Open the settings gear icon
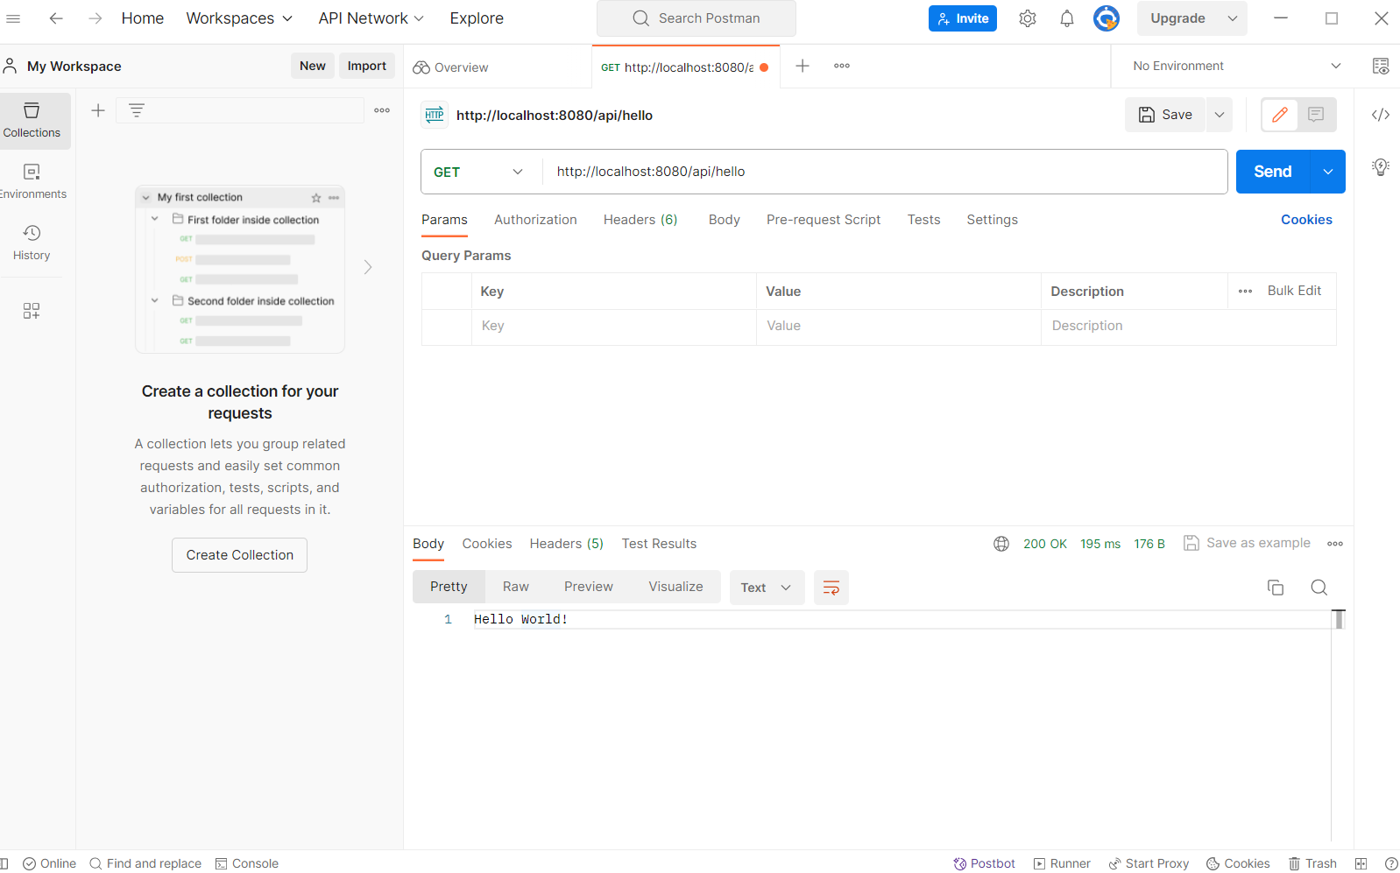Image resolution: width=1400 pixels, height=873 pixels. pyautogui.click(x=1028, y=18)
